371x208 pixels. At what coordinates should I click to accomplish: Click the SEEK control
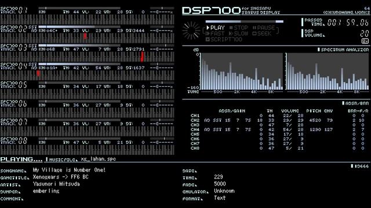tap(261, 34)
